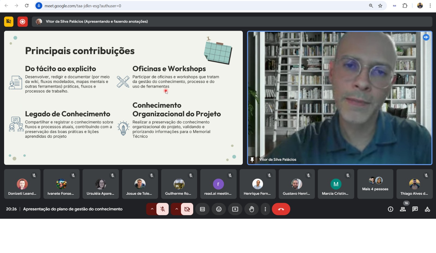436x253 pixels.
Task: Click the pin icon on Vitor's video
Action: [252, 160]
